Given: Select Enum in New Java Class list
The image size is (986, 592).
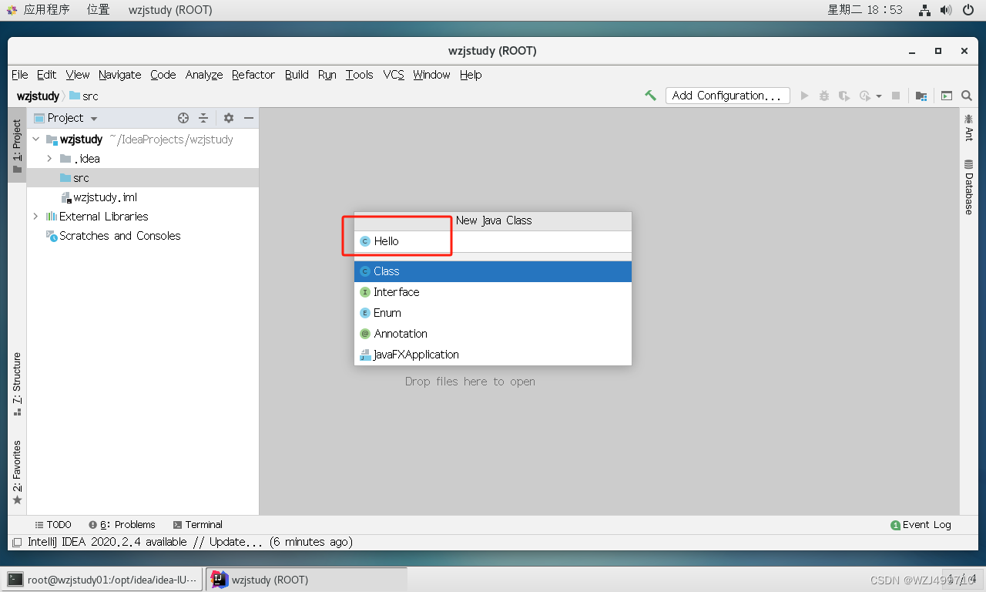Looking at the screenshot, I should coord(493,313).
